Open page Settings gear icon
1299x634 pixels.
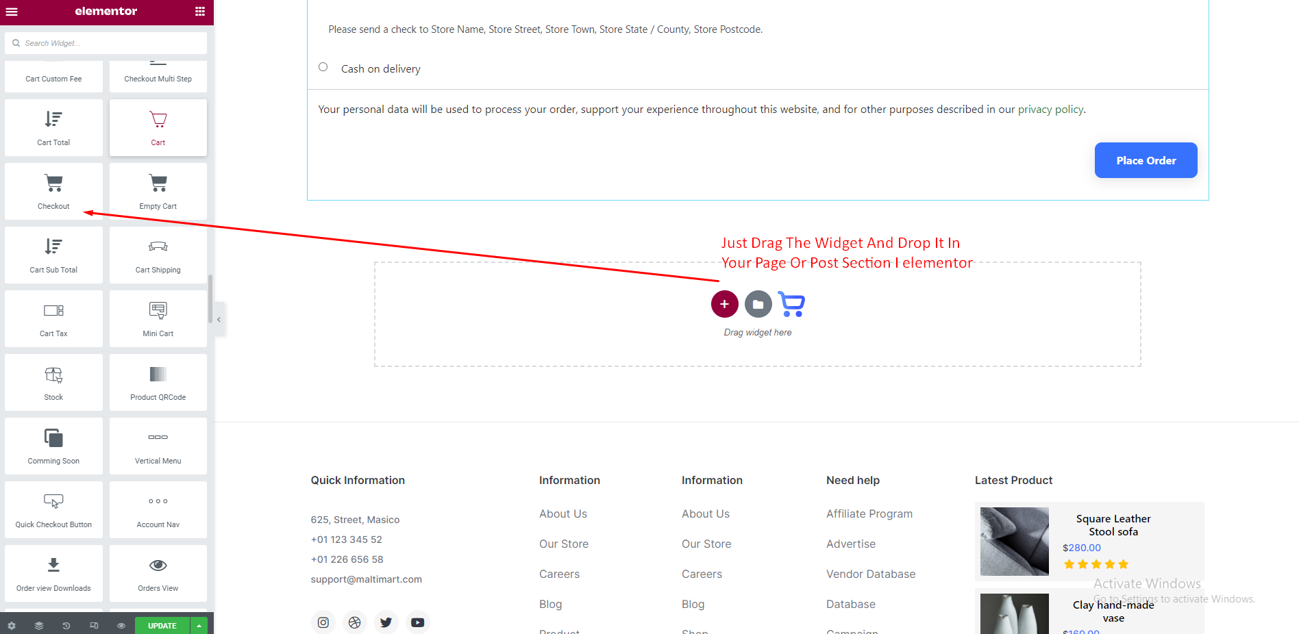(x=12, y=626)
